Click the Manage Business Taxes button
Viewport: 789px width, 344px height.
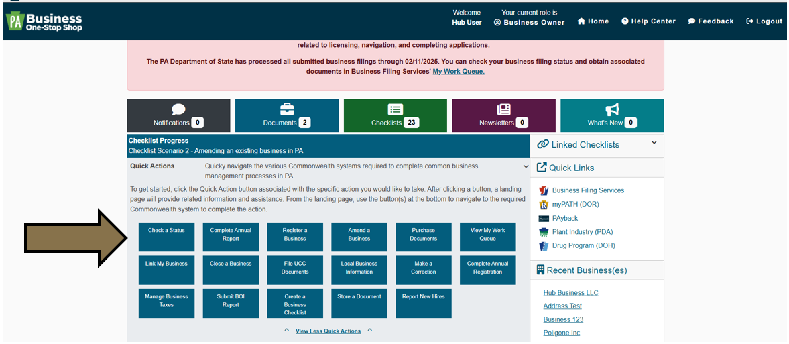166,303
